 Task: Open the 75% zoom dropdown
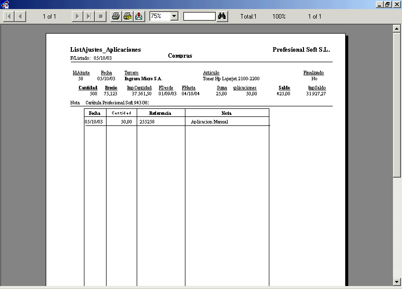coord(174,17)
